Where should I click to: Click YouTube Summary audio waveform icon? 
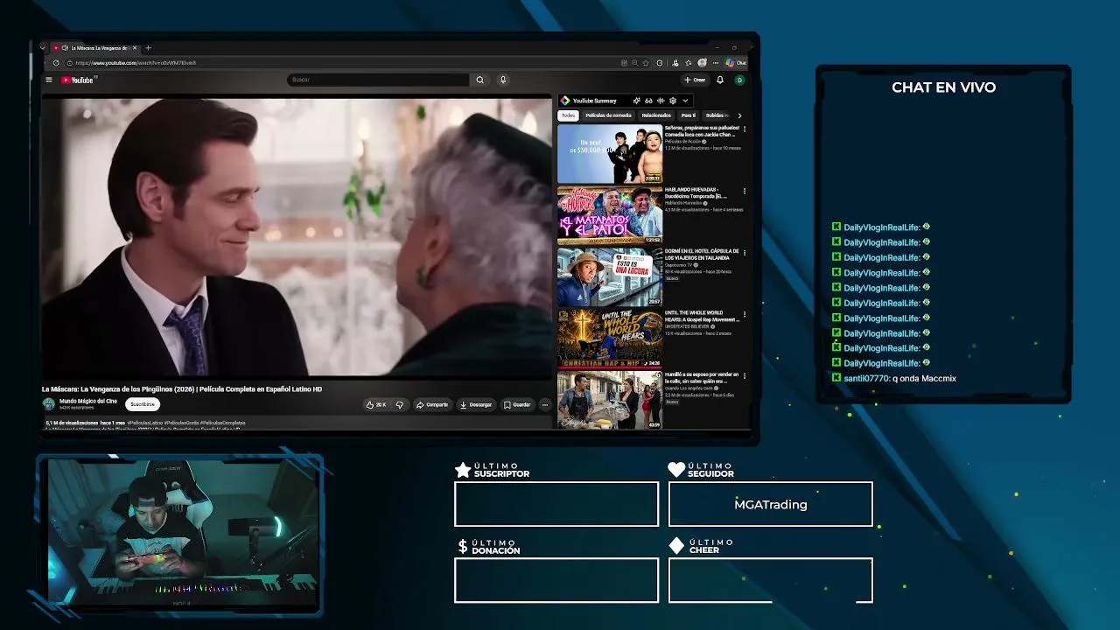click(661, 101)
